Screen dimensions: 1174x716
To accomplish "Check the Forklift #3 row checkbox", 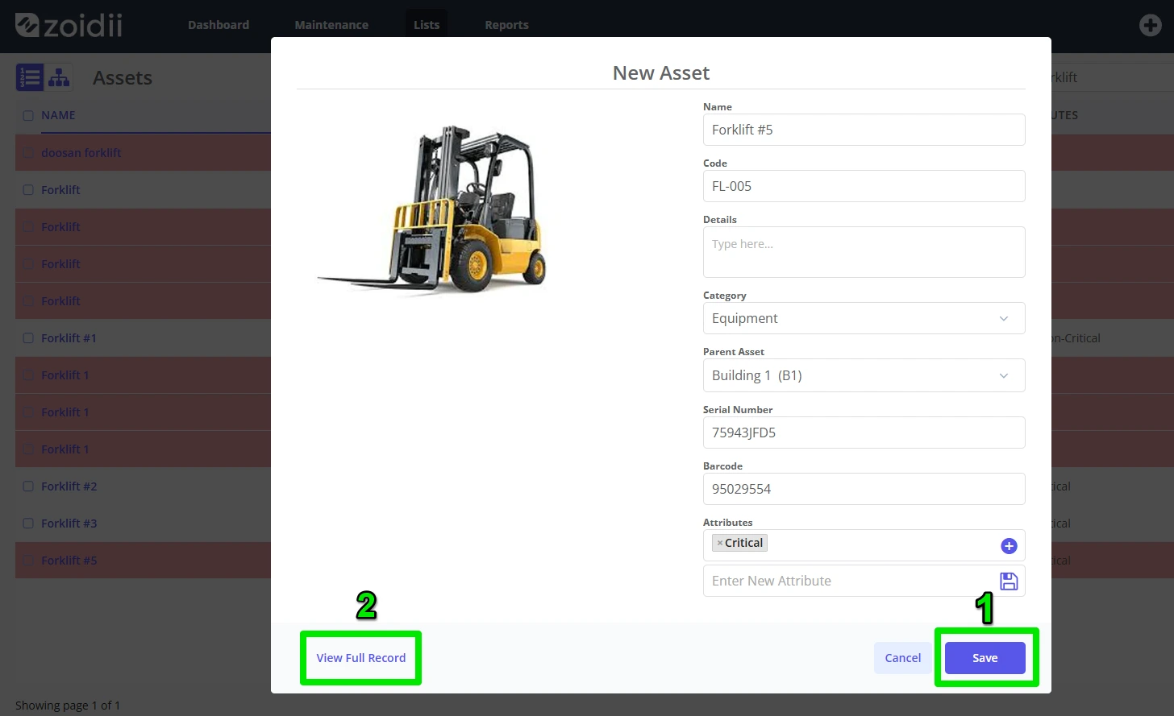I will click(x=28, y=524).
